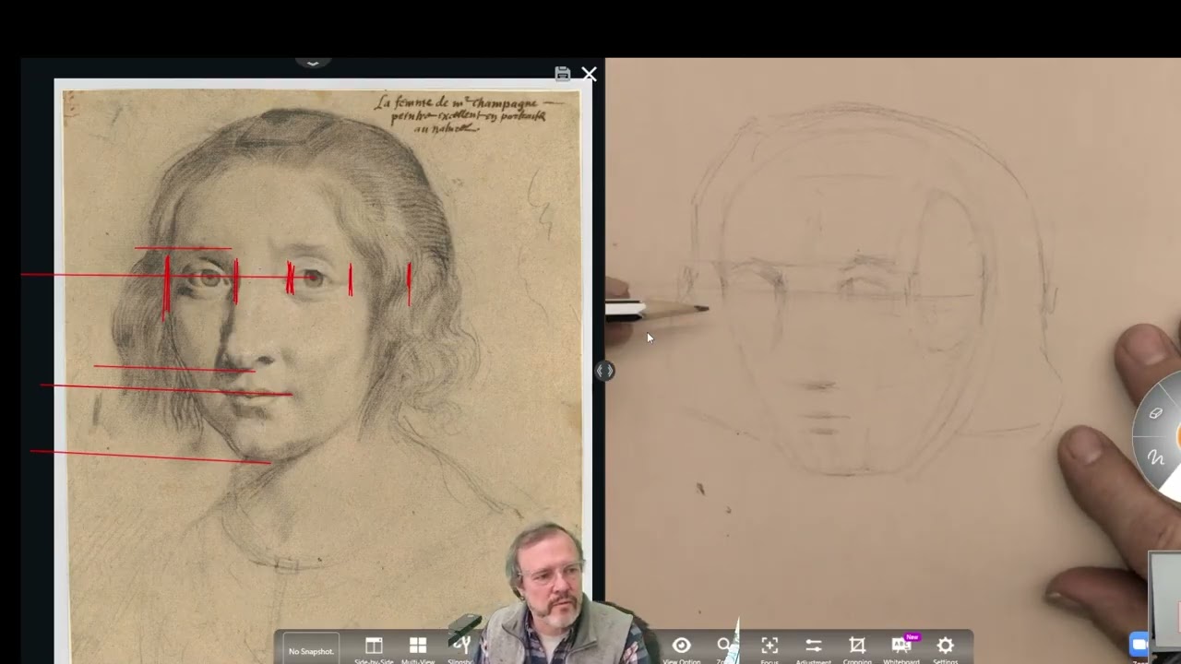This screenshot has height=664, width=1181.
Task: Open the Whiteboard feature
Action: (x=901, y=648)
